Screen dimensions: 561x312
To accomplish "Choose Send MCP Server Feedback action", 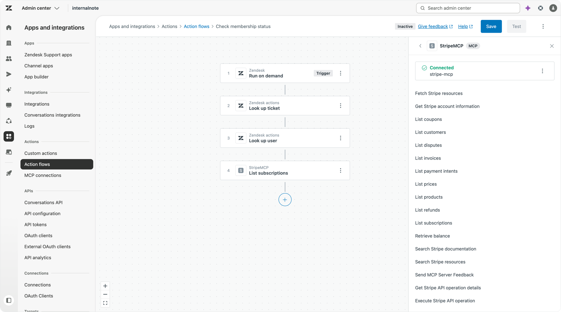I will [444, 275].
